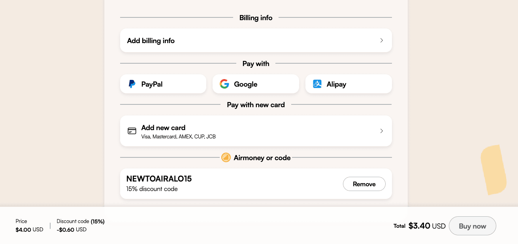Select the Google payment label
Viewport: 518px width, 244px height.
[245, 84]
